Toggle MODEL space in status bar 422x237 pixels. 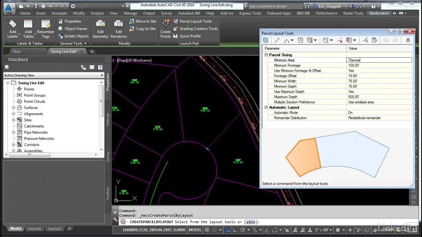tap(195, 230)
